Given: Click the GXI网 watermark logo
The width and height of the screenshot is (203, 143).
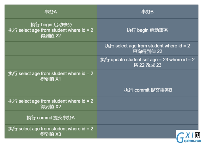Looking at the screenshot, I should (189, 136).
